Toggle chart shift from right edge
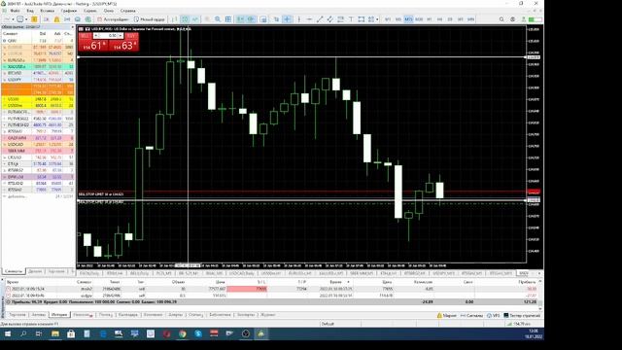The width and height of the screenshot is (622, 350). click(x=251, y=19)
